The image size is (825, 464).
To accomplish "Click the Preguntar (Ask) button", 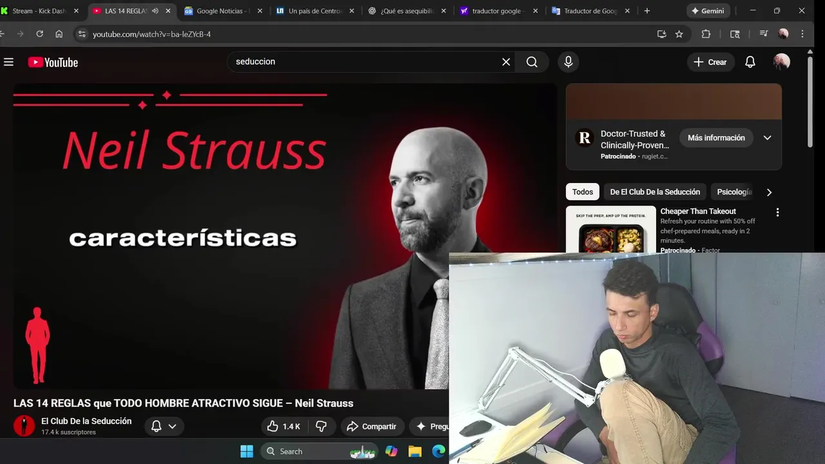I will point(431,427).
